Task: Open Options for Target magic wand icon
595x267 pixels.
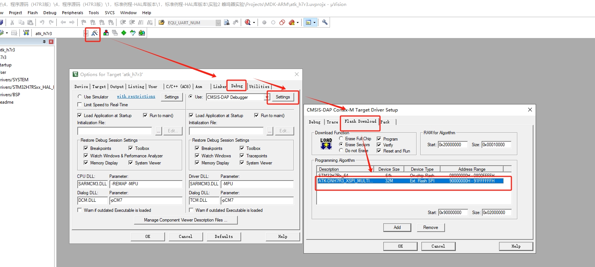Action: 94,33
